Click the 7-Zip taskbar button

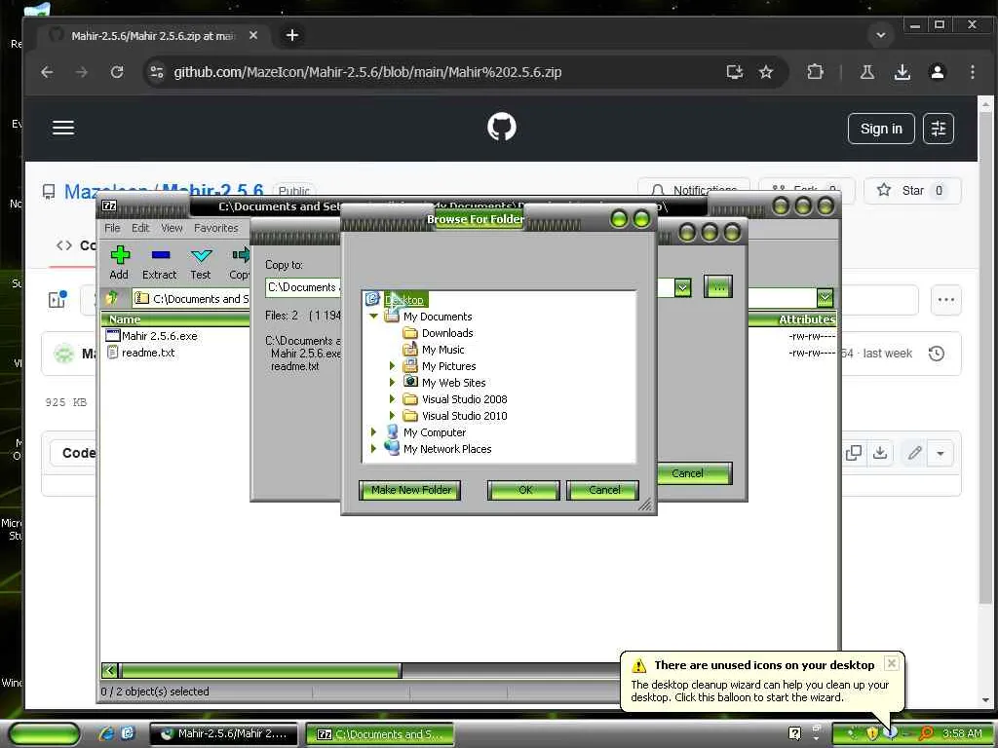point(380,733)
